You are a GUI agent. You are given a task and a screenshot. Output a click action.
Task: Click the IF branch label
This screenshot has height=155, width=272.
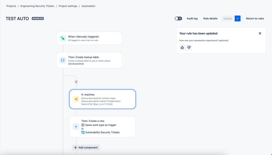tap(76, 82)
